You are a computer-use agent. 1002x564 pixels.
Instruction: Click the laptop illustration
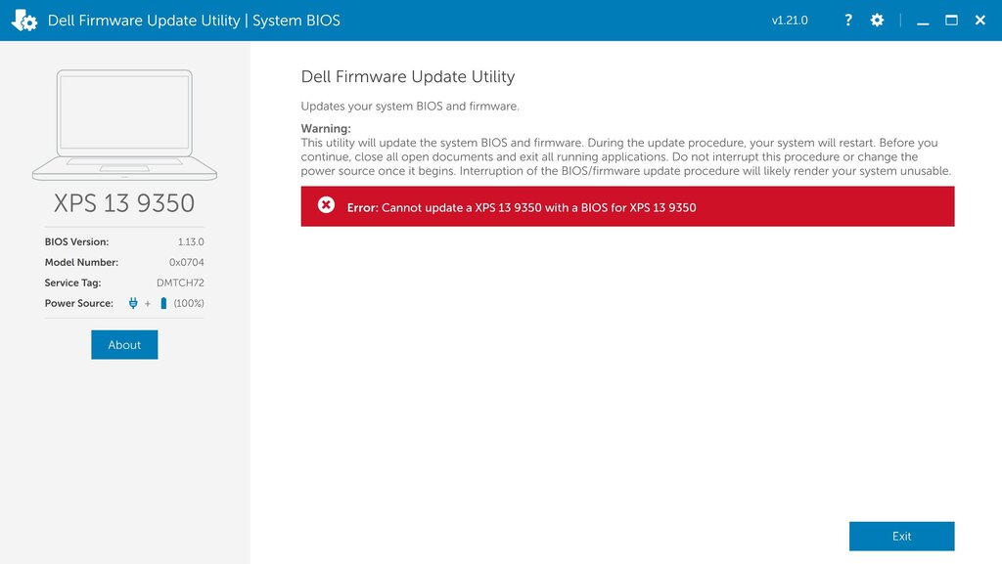coord(124,125)
